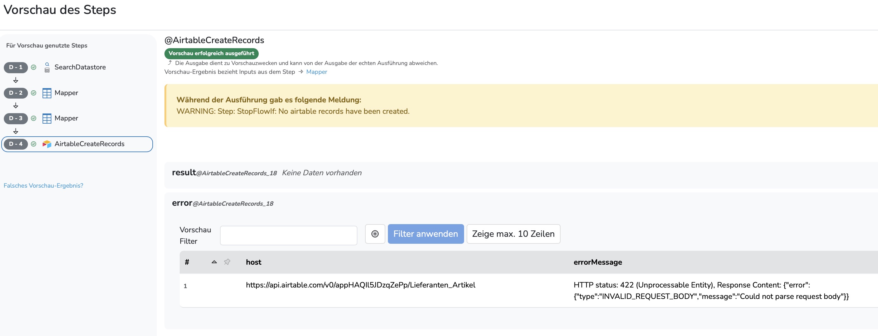The width and height of the screenshot is (878, 336).
Task: Open the Zeige max. 10 Zeilen dropdown
Action: [513, 234]
